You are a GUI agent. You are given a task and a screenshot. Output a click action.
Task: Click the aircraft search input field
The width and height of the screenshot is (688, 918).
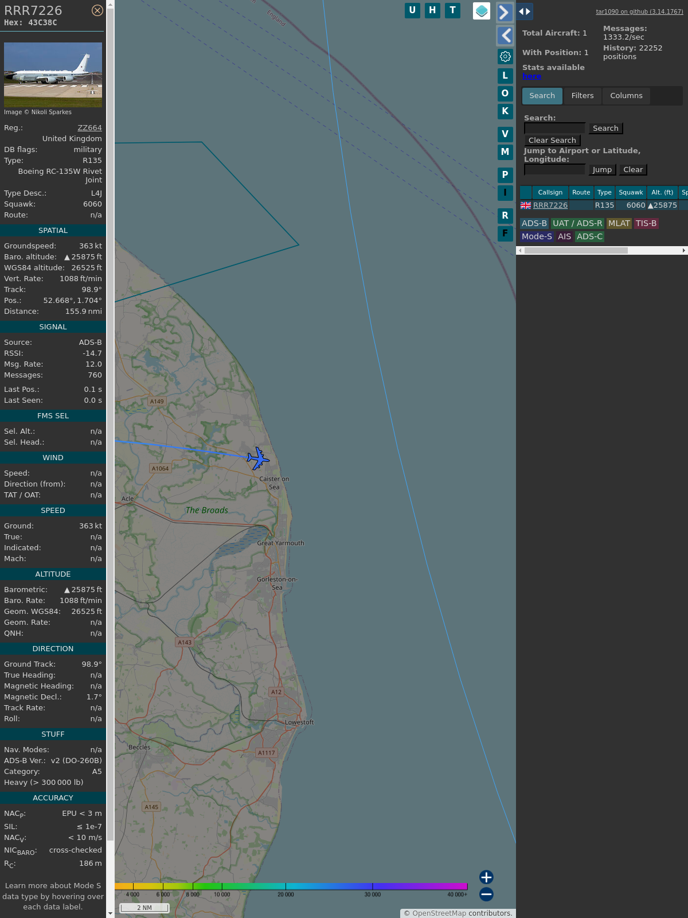click(554, 129)
